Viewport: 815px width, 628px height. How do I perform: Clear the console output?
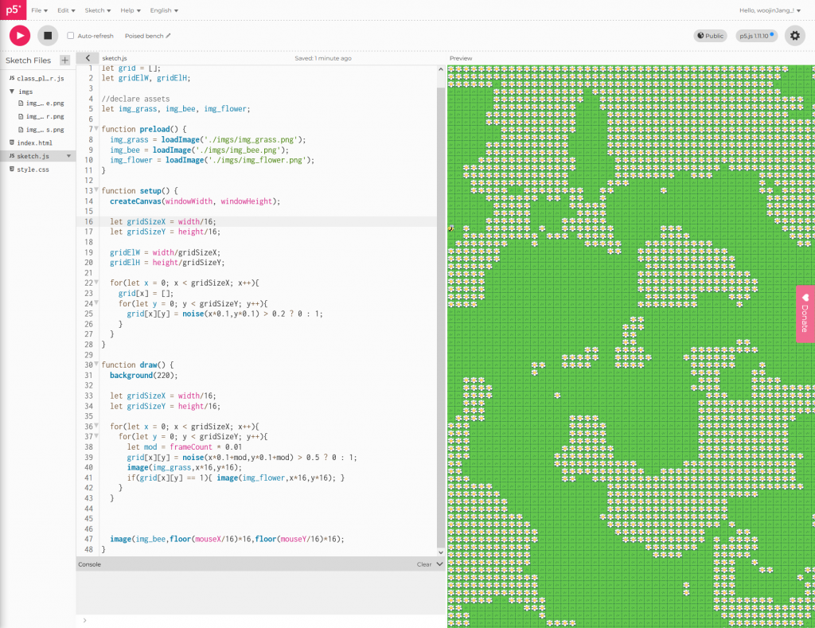(424, 564)
